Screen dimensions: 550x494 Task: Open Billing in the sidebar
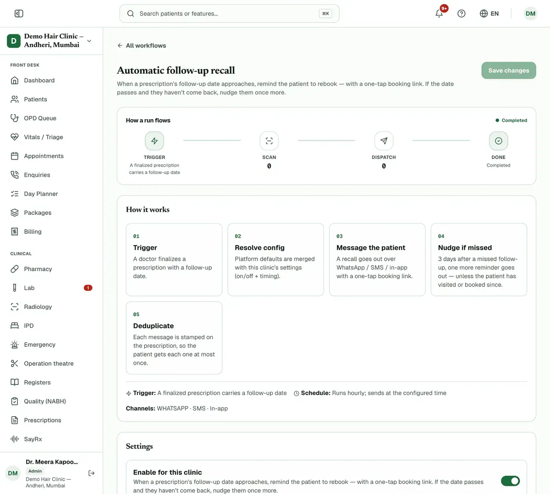click(x=51, y=231)
